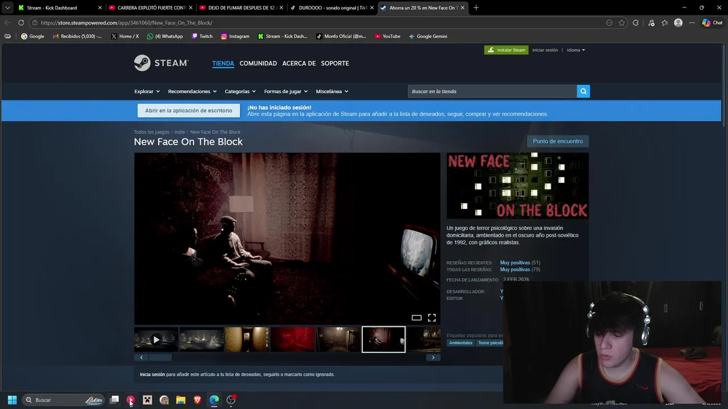This screenshot has height=409, width=728.
Task: Click Inicia sesión link below screenshots
Action: pos(152,374)
